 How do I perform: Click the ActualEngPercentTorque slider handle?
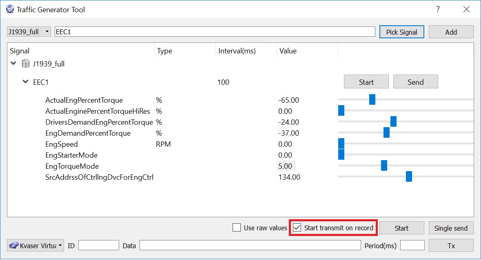pos(372,99)
